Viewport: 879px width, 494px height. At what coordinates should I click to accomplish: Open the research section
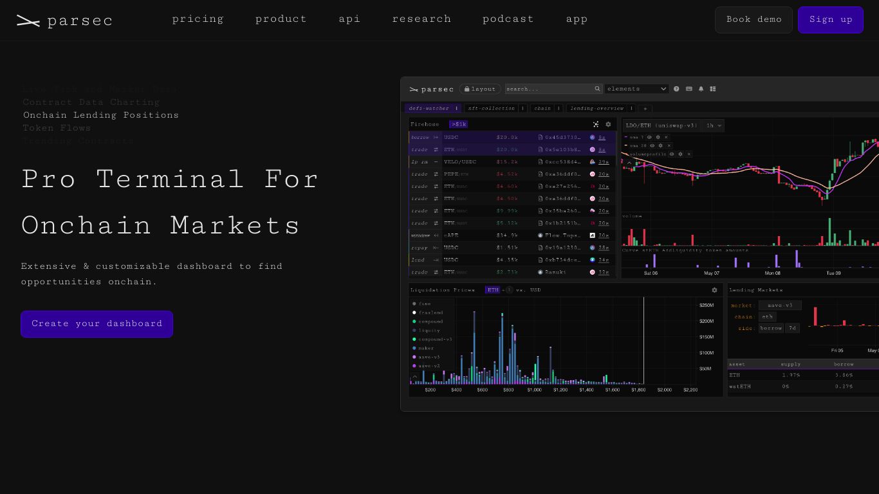[421, 19]
